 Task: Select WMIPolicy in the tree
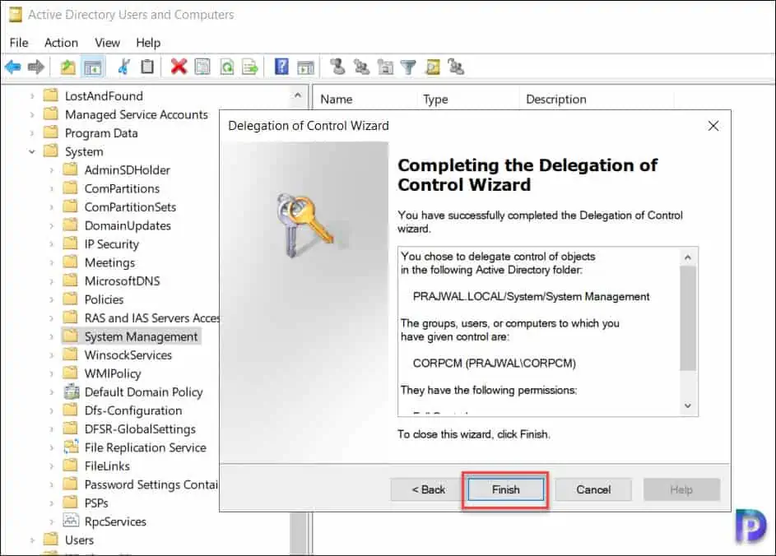tap(113, 373)
